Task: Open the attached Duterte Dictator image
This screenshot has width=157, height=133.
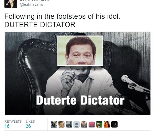Action: pyautogui.click(x=78, y=74)
